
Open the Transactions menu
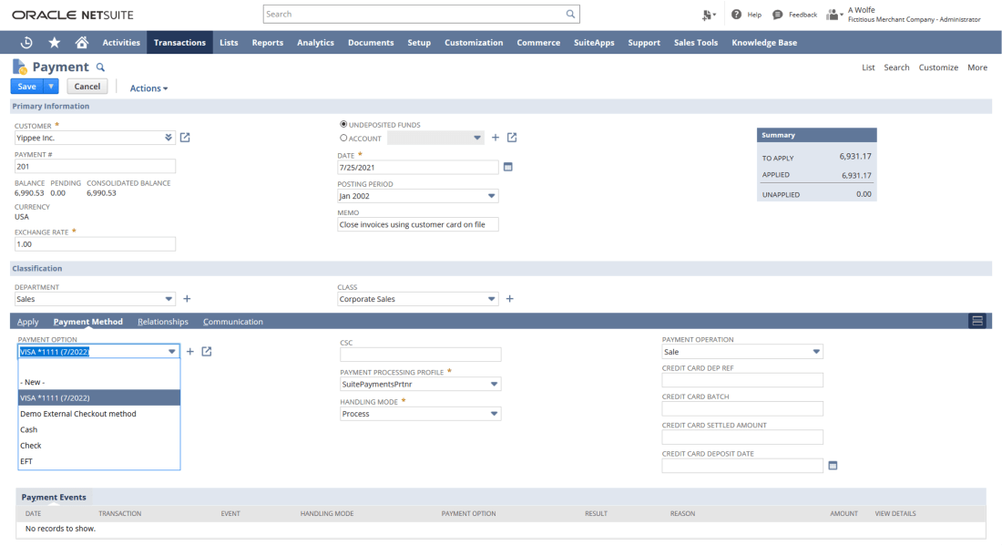click(179, 43)
